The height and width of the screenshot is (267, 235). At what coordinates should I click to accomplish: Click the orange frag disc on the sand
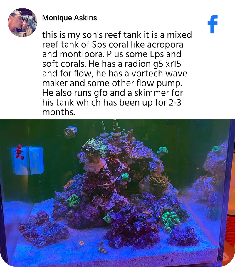[81, 243]
